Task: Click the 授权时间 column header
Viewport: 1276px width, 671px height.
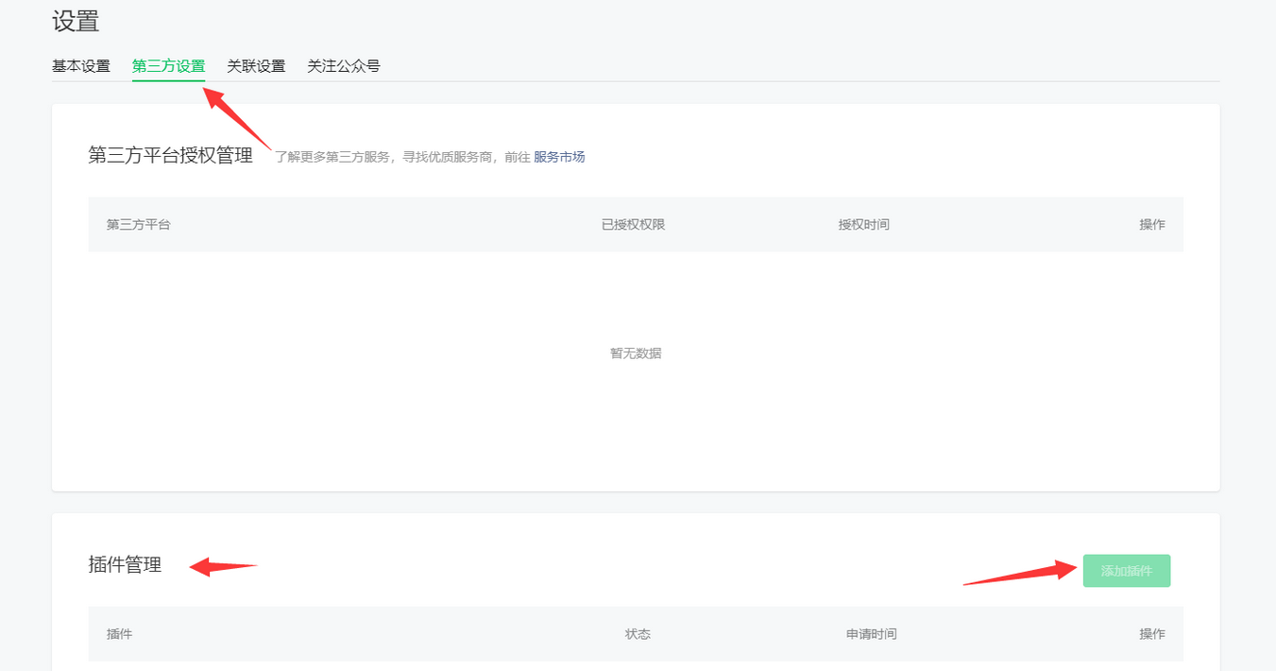Action: coord(864,225)
